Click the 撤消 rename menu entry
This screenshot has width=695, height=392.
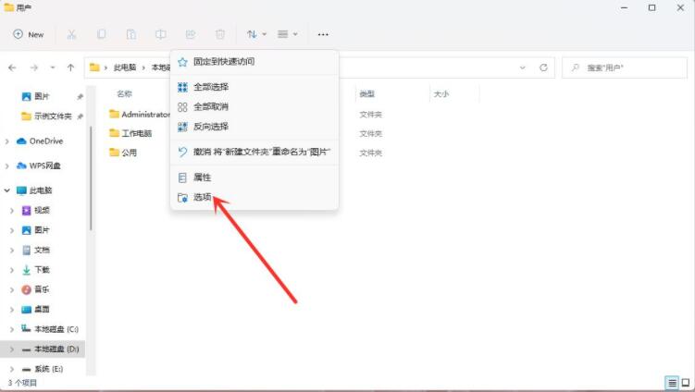[254, 152]
